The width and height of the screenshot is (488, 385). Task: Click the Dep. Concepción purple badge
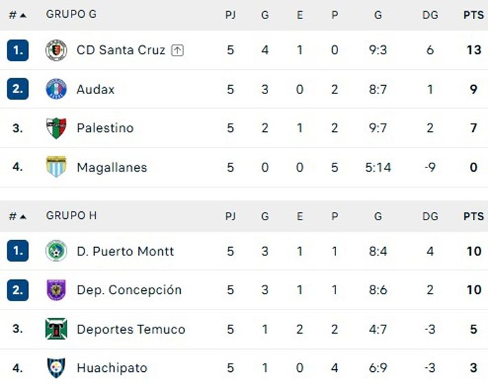56,290
